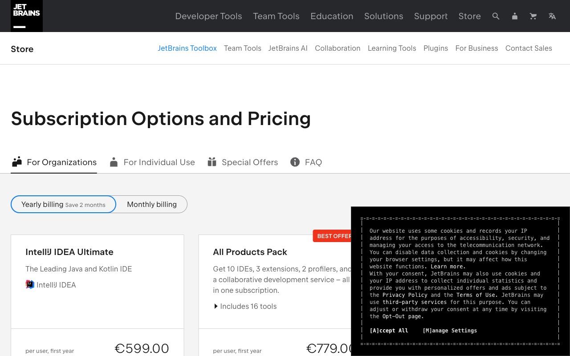Select Yearly billing option
The height and width of the screenshot is (356, 570).
(63, 204)
